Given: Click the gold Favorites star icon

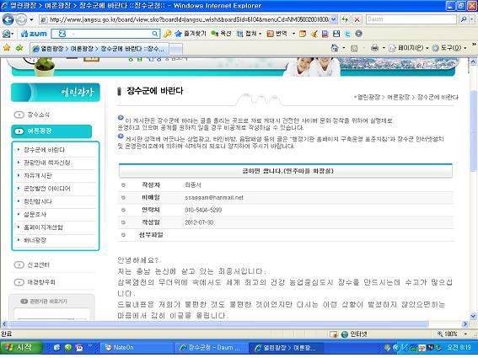Looking at the screenshot, I should click(7, 48).
